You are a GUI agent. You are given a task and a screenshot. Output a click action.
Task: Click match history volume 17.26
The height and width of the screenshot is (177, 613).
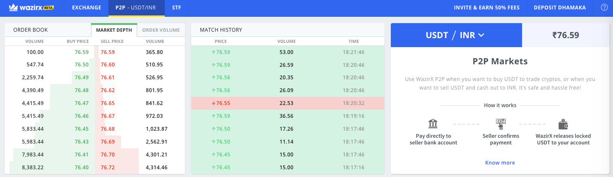point(286,129)
